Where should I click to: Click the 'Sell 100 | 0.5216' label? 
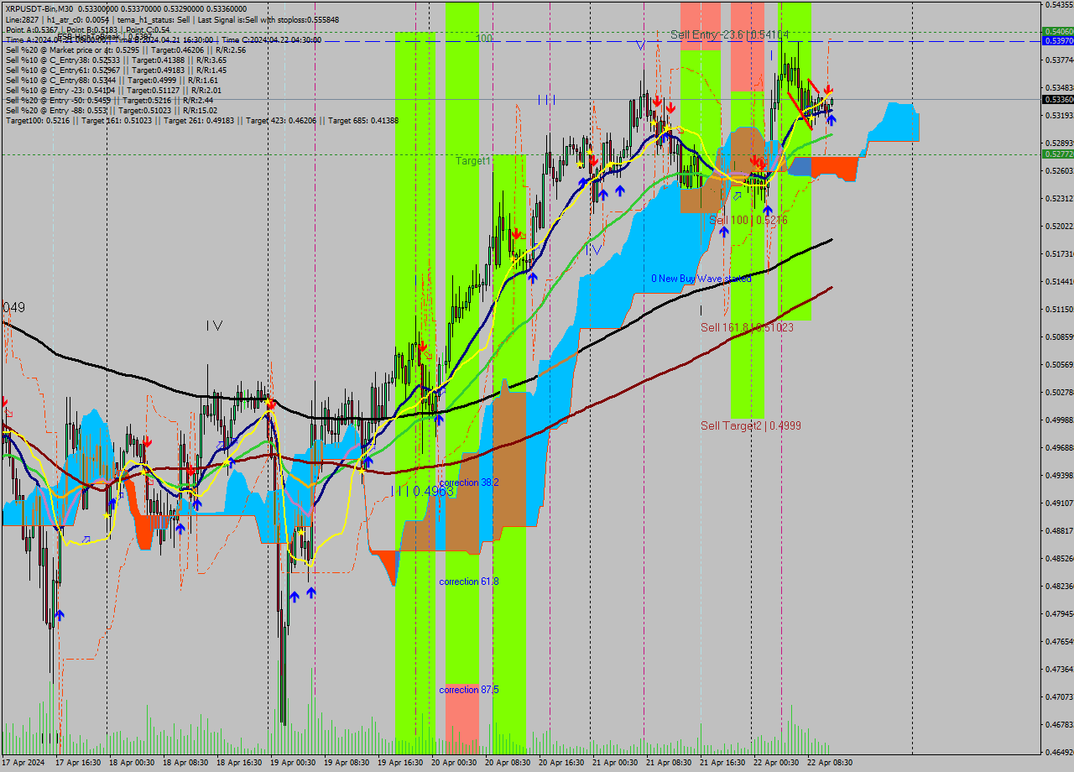click(x=748, y=220)
